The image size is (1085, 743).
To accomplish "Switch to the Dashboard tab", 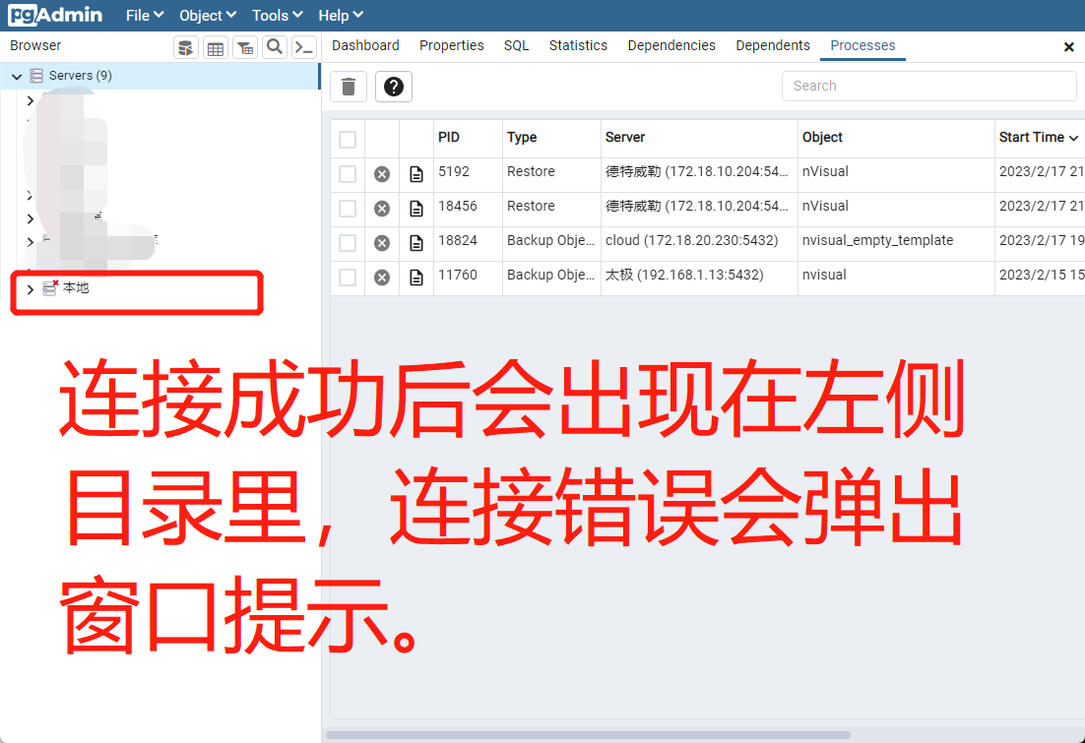I will click(365, 45).
